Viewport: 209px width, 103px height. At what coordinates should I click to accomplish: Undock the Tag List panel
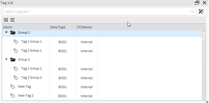pos(197,3)
